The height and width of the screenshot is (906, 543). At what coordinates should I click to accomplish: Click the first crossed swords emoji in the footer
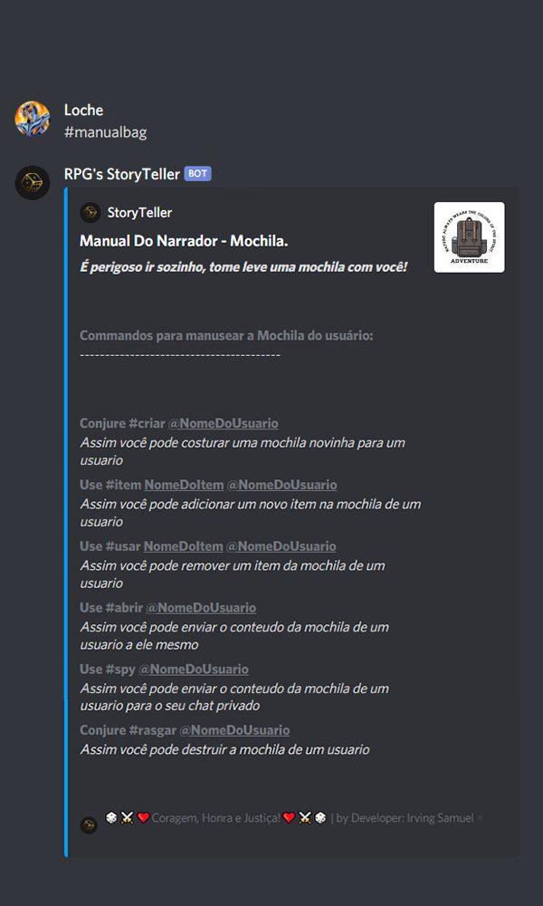point(128,817)
